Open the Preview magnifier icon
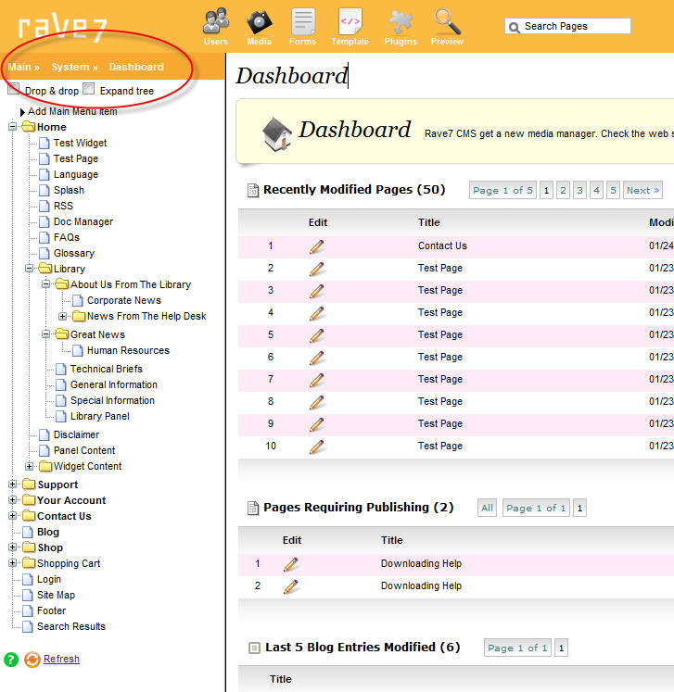Screen dimensions: 674x692 click(447, 21)
